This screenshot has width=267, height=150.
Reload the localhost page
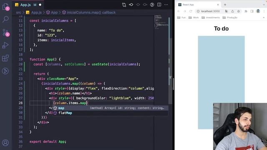click(x=191, y=11)
